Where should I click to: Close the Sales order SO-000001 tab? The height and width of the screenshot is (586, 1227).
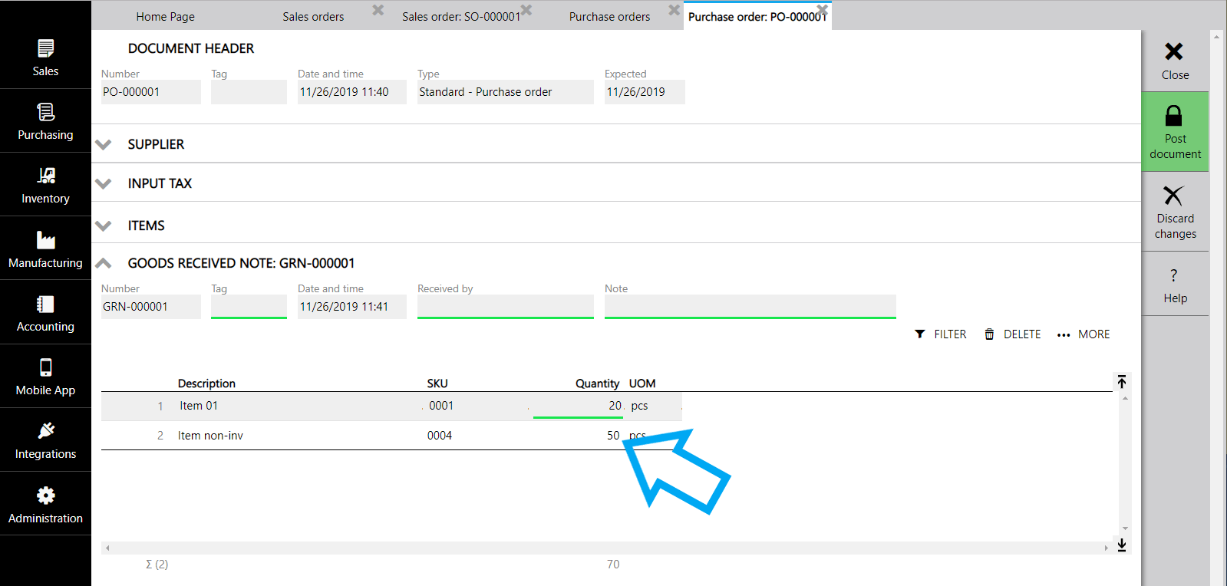coord(526,10)
